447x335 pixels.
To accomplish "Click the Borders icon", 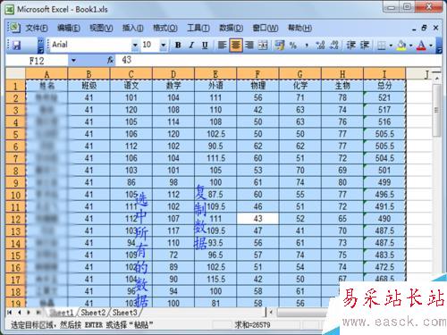I will [x=382, y=46].
